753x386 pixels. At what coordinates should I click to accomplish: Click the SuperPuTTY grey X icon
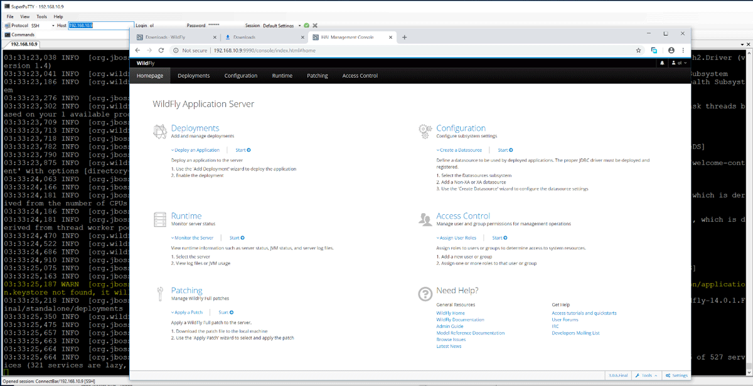point(315,26)
